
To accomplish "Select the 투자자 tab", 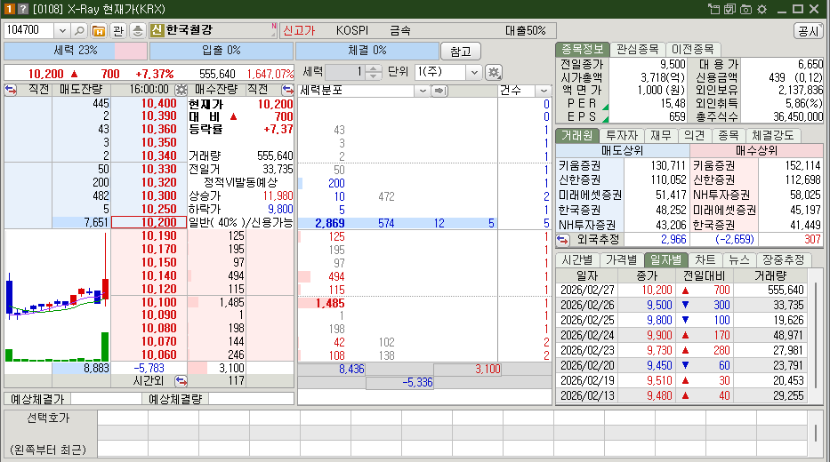I will 622,135.
